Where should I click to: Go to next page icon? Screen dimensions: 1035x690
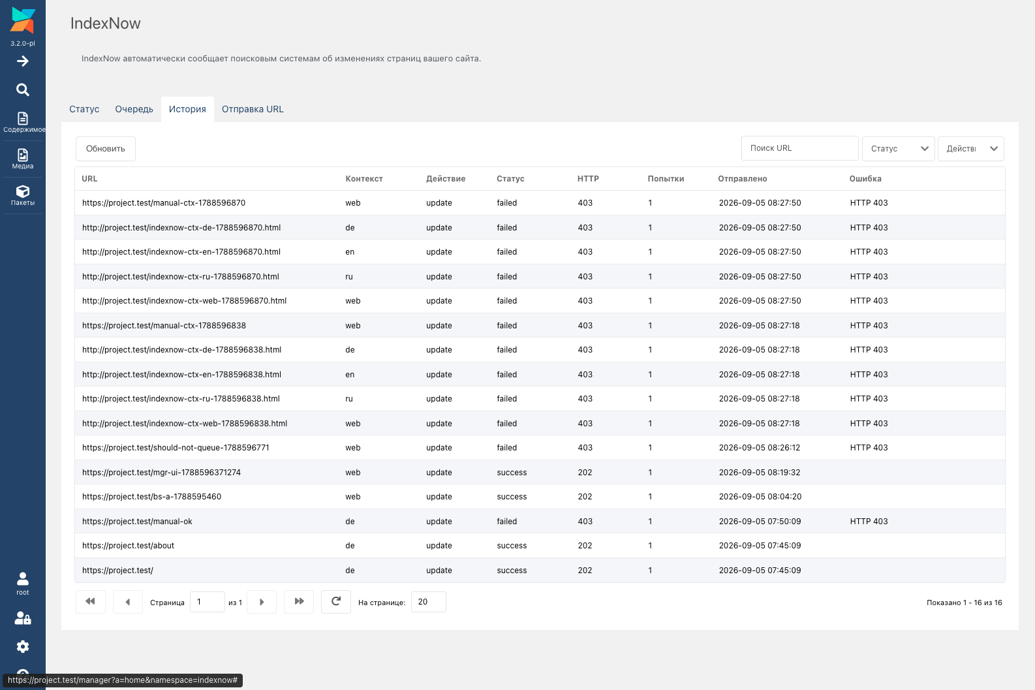[262, 602]
